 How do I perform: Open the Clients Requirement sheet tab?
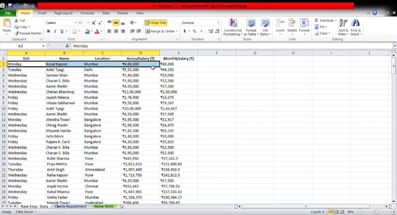tap(71, 206)
